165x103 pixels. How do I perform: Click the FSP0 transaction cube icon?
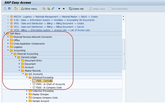(34, 84)
